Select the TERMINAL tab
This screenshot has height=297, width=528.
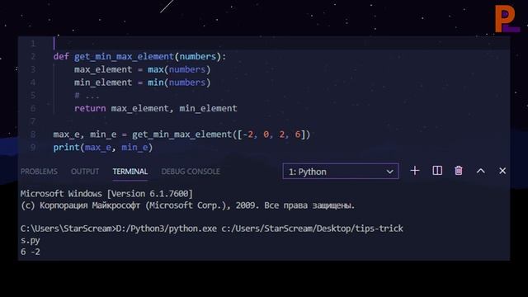pyautogui.click(x=130, y=172)
